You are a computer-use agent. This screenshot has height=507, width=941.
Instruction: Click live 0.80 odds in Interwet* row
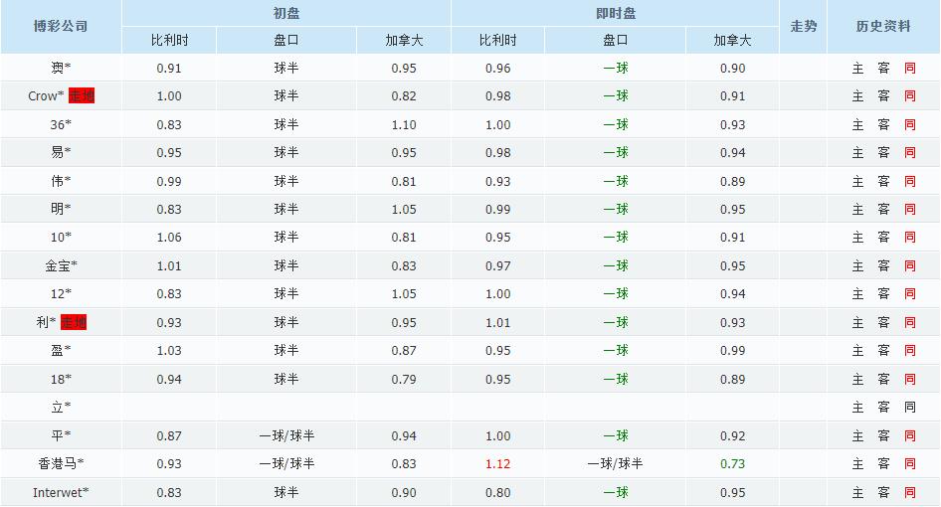[x=498, y=493]
